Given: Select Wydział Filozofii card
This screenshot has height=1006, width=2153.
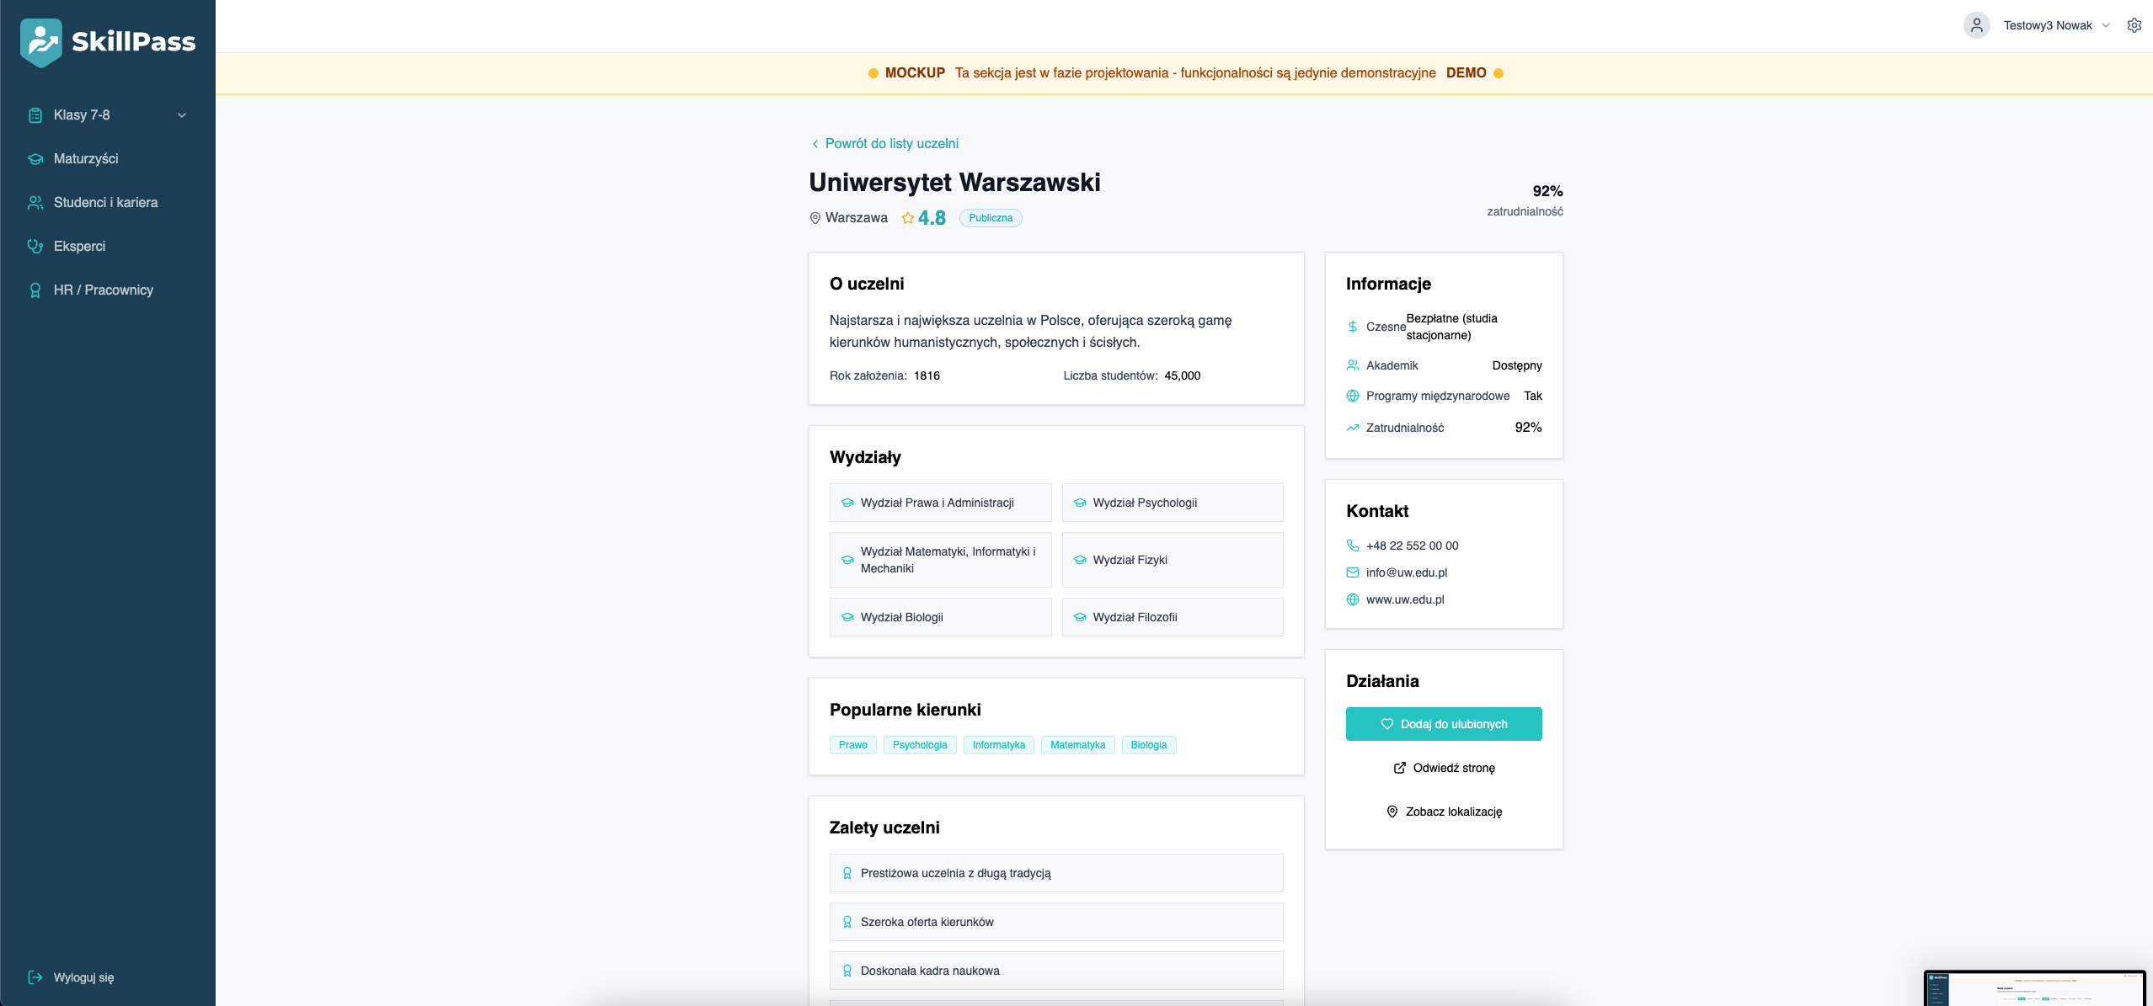Looking at the screenshot, I should (1173, 617).
